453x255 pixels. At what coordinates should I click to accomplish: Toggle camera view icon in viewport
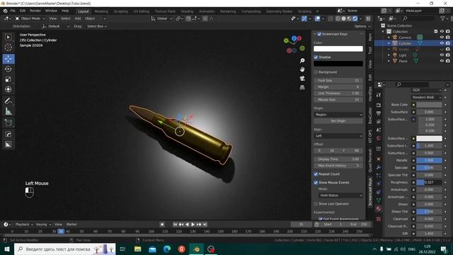[302, 79]
